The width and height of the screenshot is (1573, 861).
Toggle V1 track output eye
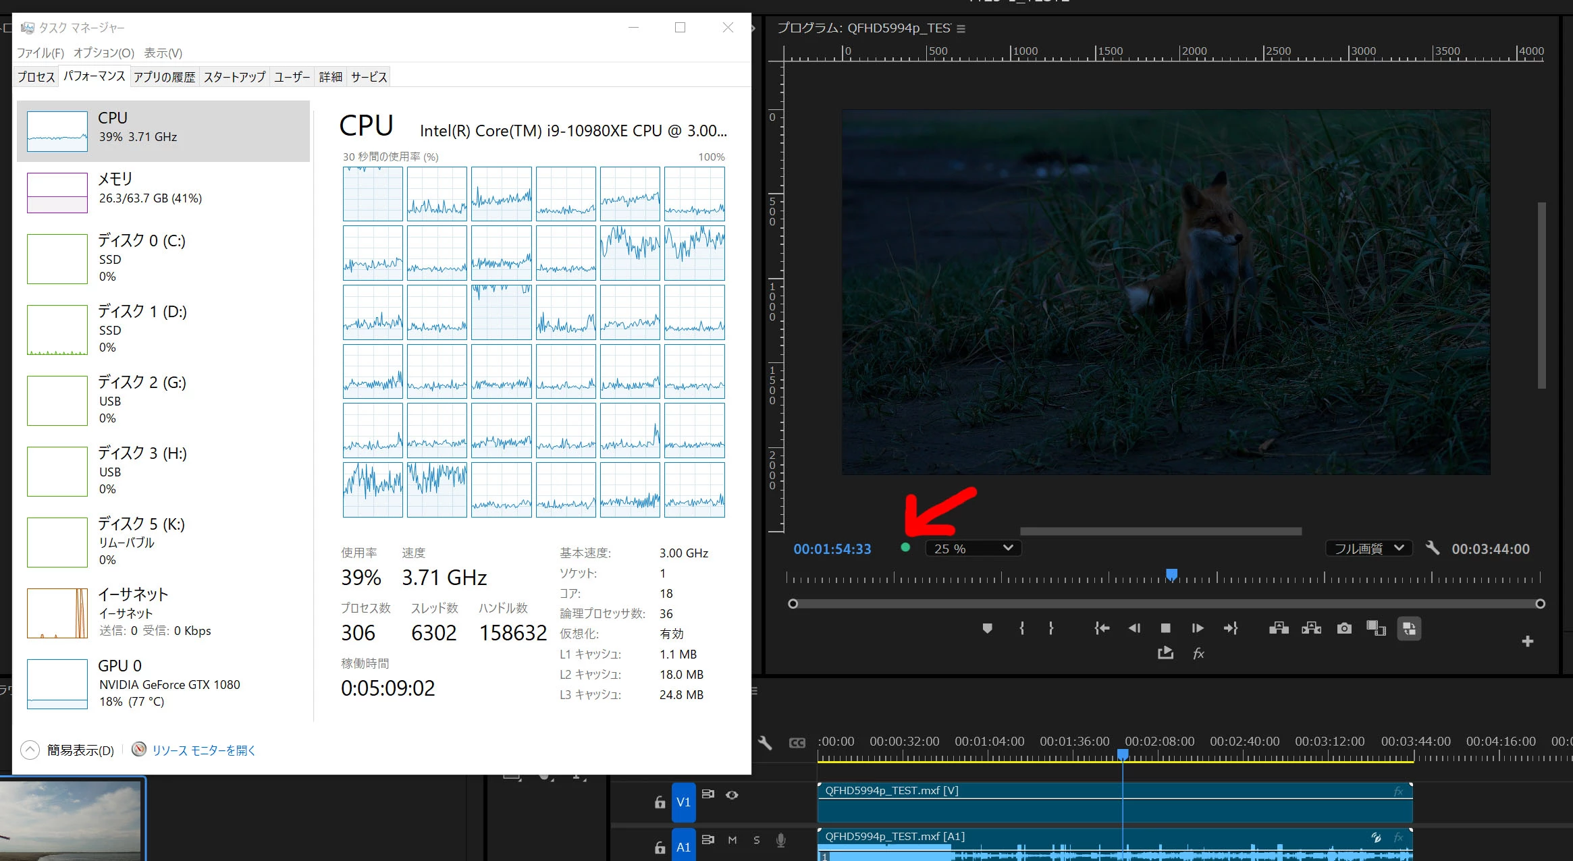click(732, 795)
